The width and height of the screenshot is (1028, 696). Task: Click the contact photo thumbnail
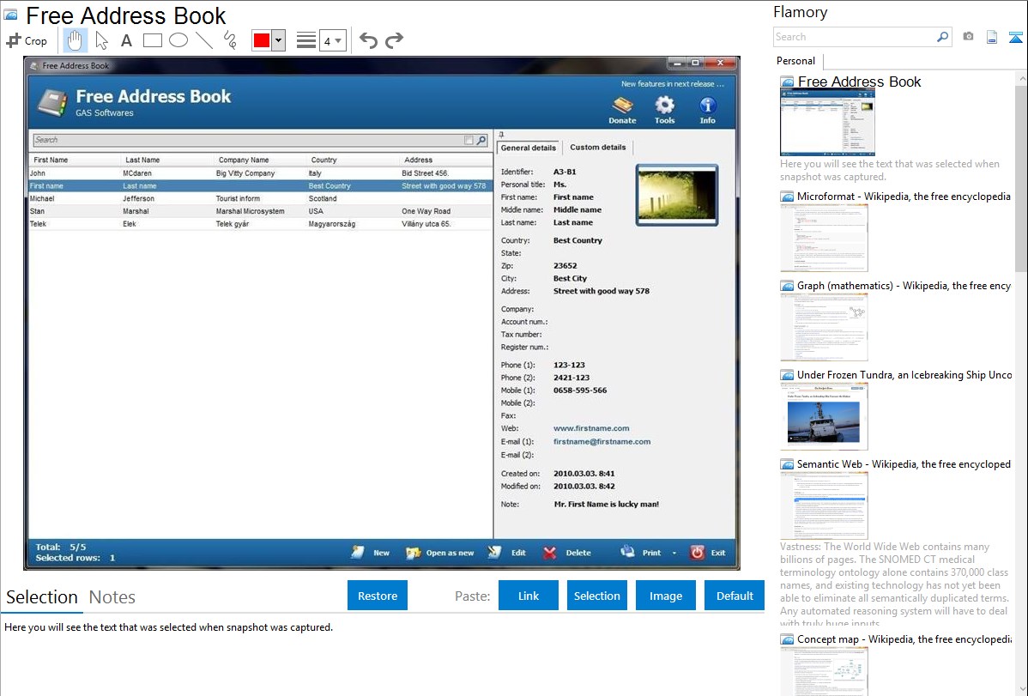(x=676, y=195)
